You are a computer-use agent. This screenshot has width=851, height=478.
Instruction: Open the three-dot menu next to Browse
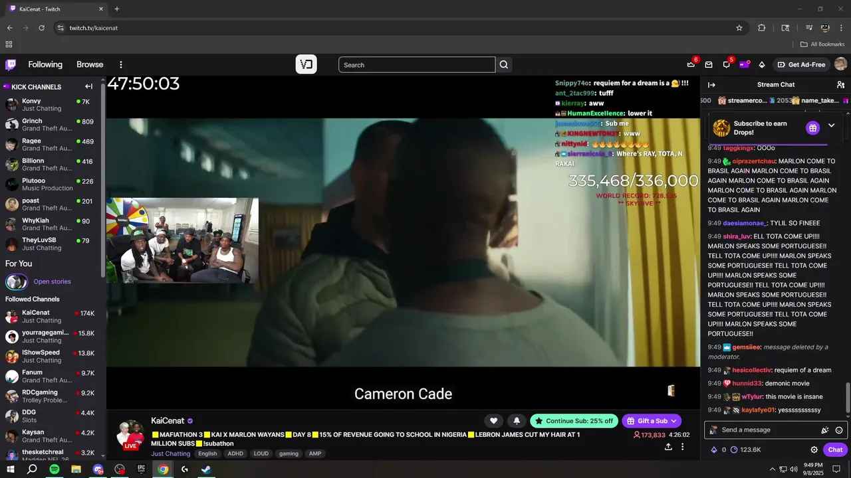click(x=121, y=64)
